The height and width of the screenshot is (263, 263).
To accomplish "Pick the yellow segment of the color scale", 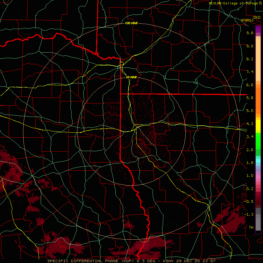I will 258,125.
